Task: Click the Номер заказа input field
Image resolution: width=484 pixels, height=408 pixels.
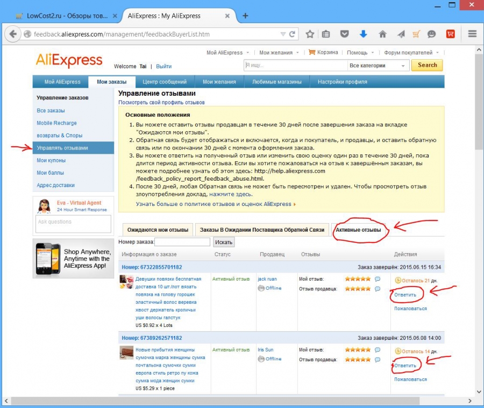Action: tap(182, 242)
